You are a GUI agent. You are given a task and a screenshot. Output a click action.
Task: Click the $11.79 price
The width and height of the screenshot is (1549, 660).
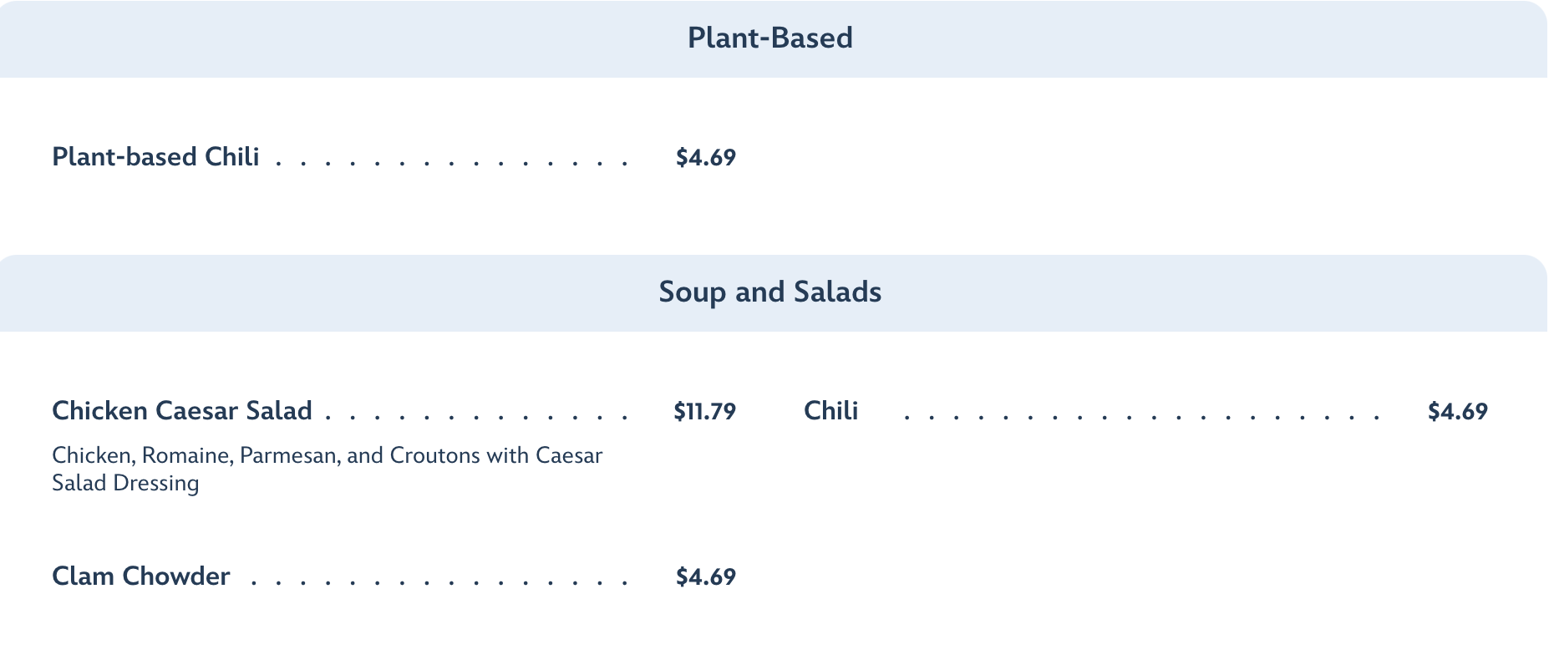(x=704, y=412)
